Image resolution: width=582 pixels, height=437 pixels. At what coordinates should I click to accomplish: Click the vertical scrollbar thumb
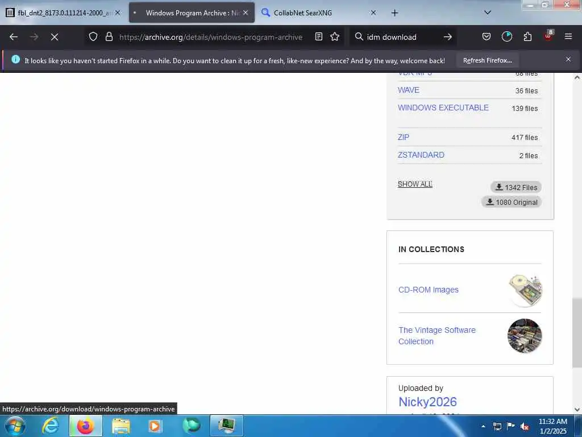click(x=577, y=332)
